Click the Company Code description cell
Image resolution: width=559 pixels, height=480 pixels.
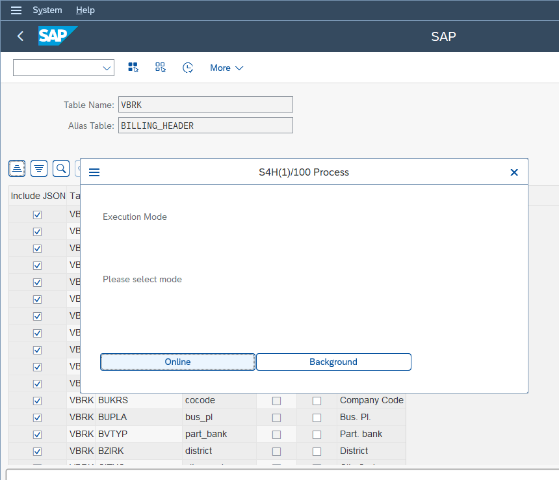pyautogui.click(x=372, y=401)
